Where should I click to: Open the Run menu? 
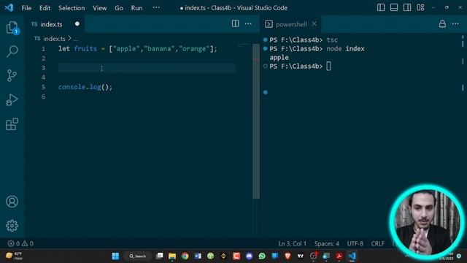[136, 8]
